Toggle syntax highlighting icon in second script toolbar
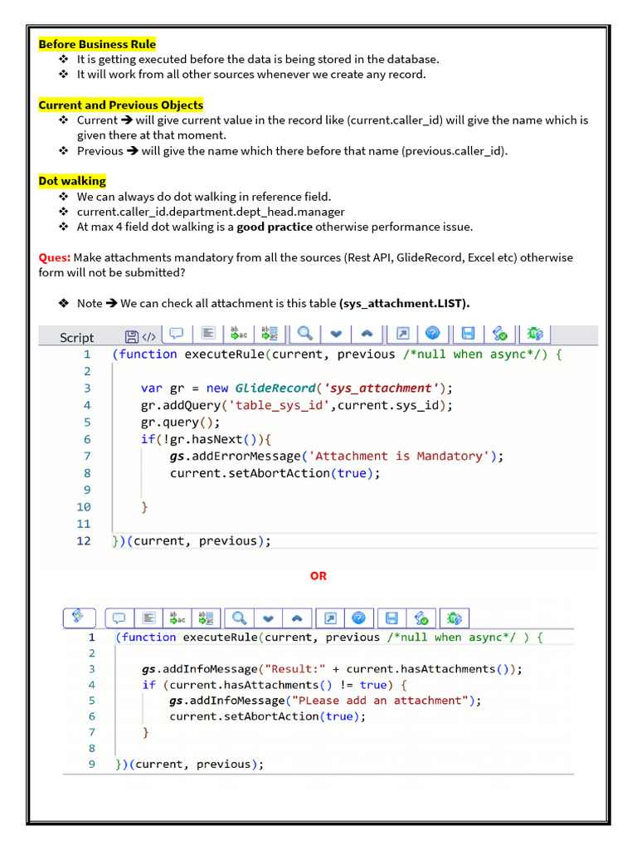Image resolution: width=637 pixels, height=850 pixels. coord(79,617)
